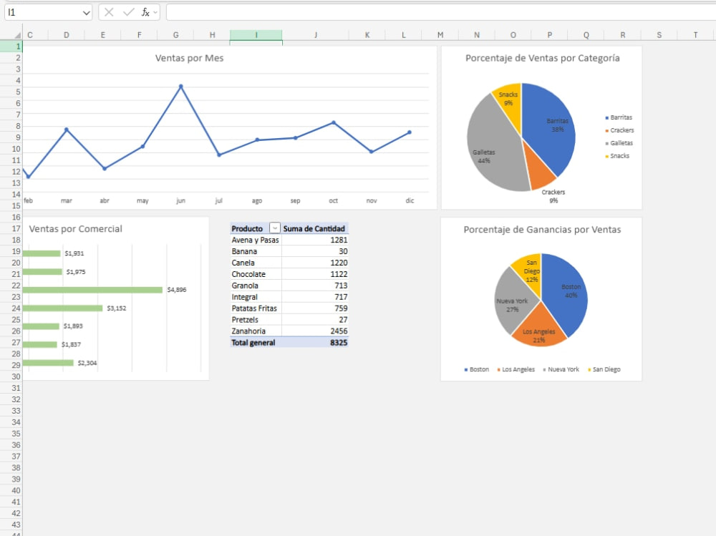This screenshot has height=536, width=716.
Task: Click the green bar labeled $4,896
Action: (x=92, y=290)
